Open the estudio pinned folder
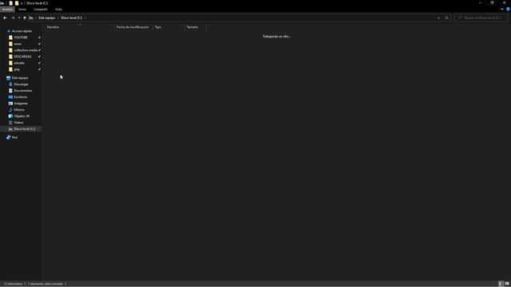This screenshot has width=511, height=287. point(19,63)
